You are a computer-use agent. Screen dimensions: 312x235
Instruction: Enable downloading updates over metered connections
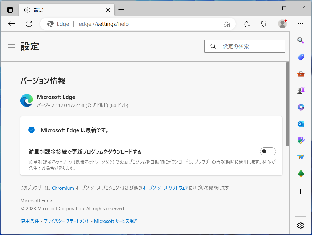tap(268, 151)
